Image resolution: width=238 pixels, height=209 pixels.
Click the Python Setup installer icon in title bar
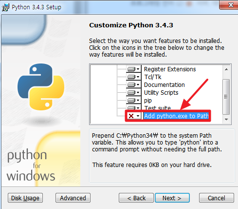pos(5,7)
